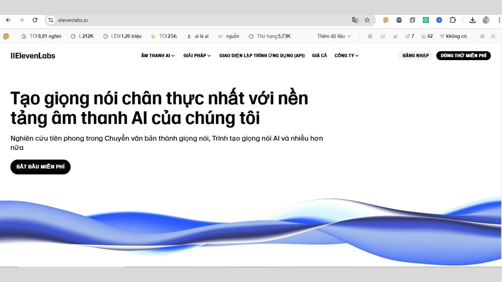This screenshot has width=502, height=282.
Task: Open the L 212K metric
Action: point(82,36)
